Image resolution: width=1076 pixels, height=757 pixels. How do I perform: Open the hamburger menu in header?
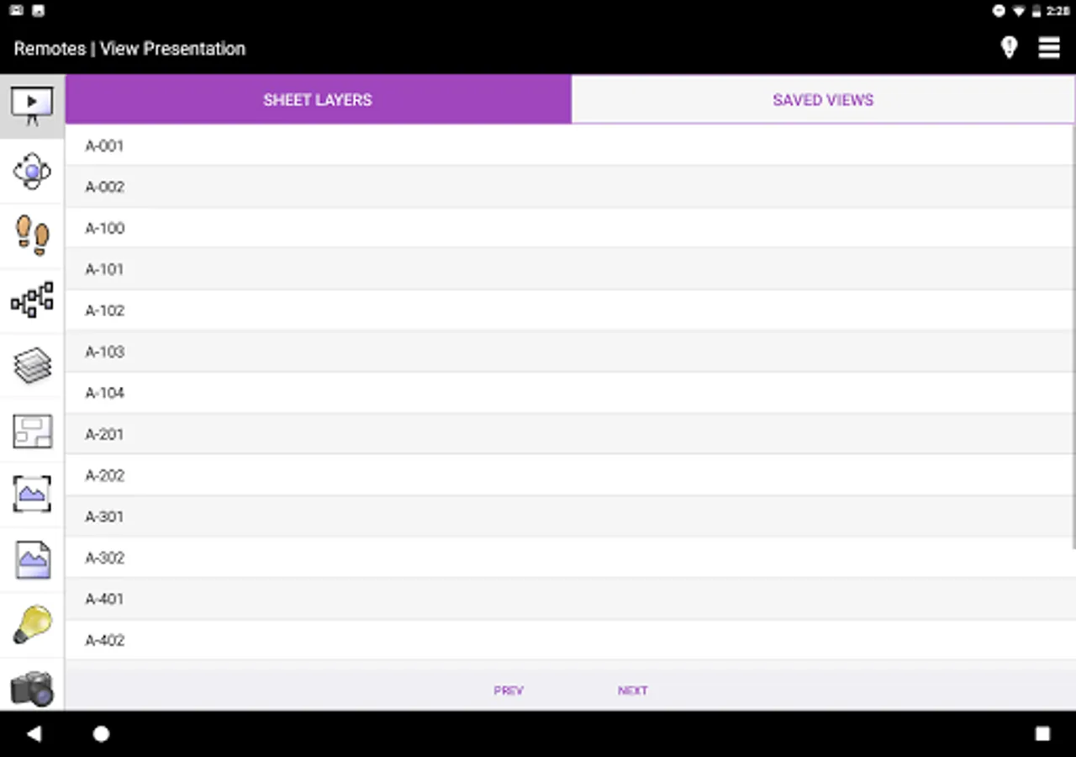(x=1049, y=48)
